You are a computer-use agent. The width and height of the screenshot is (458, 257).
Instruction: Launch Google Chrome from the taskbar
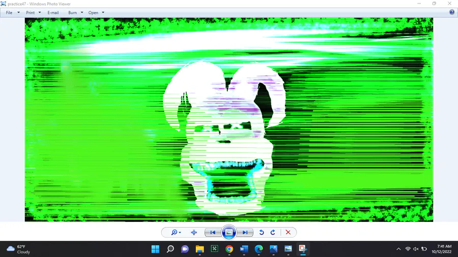230,249
